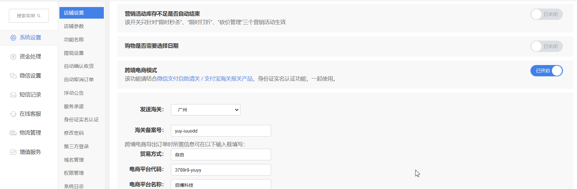Enable the 营销活动库存不足是否自动结束 switch
Screen dimensions: 577x189
tap(546, 14)
